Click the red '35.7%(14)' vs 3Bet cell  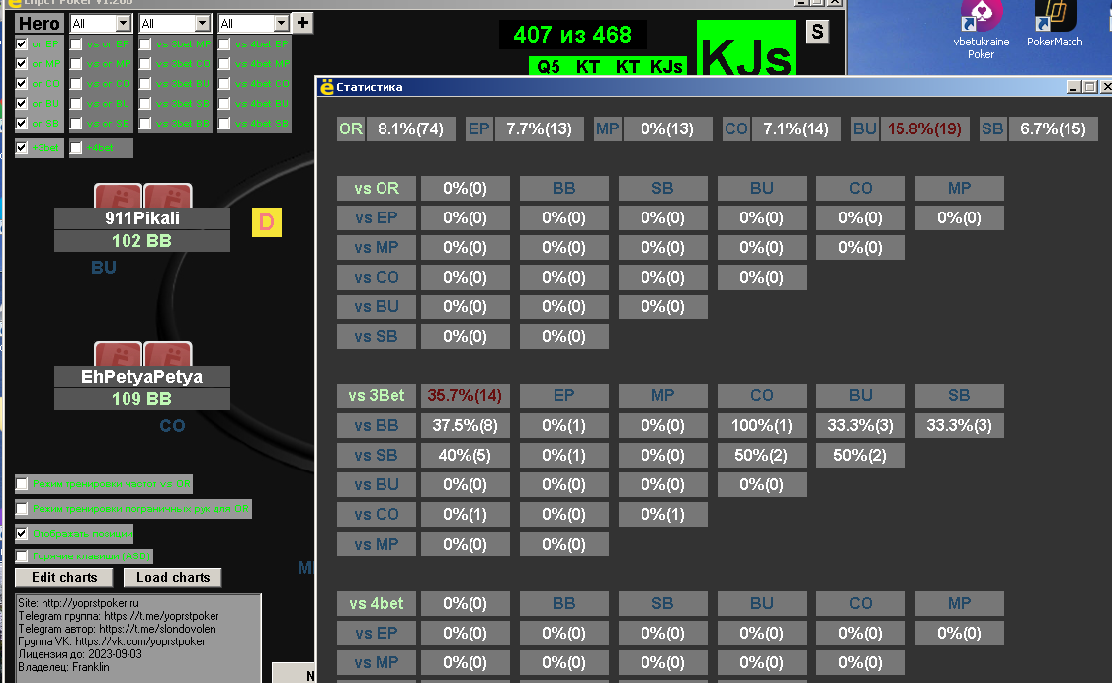tap(466, 395)
